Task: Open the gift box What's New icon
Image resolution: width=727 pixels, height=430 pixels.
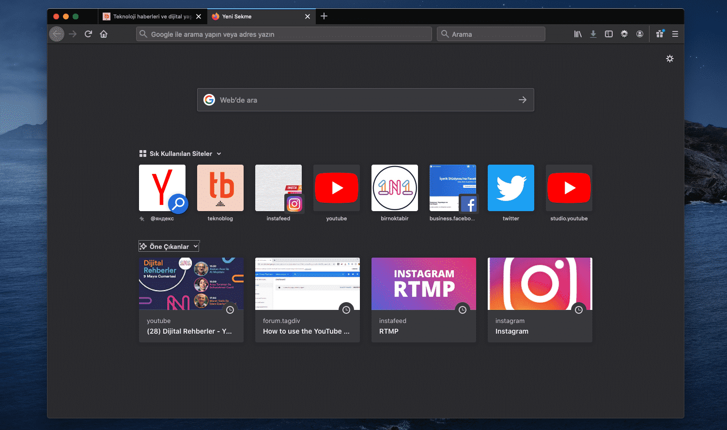Action: (660, 34)
